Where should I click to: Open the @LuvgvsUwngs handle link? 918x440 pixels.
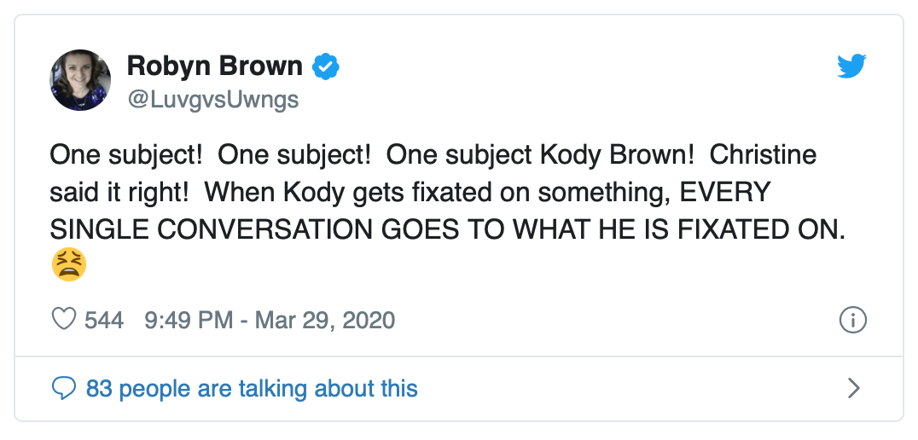tap(212, 99)
